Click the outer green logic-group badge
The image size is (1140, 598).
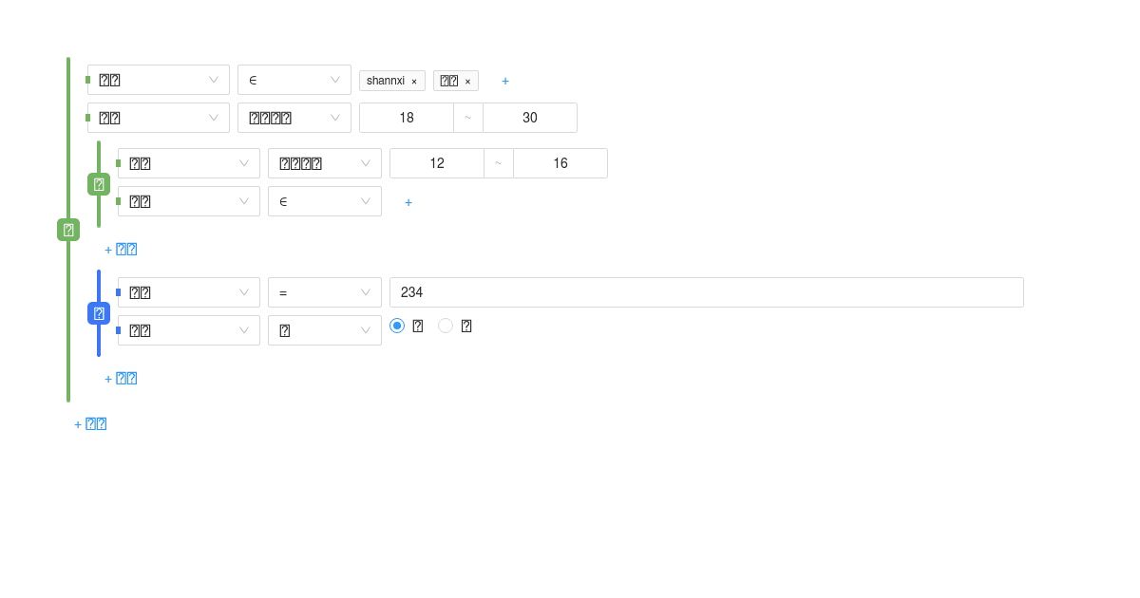click(67, 229)
